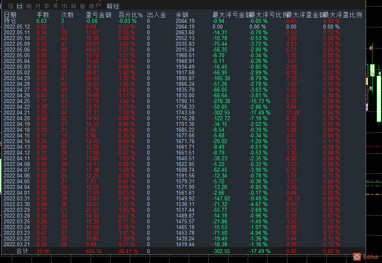This screenshot has width=382, height=263.
Task: Click total percentage 46.41 % in the 合计 row
Action: [128, 251]
